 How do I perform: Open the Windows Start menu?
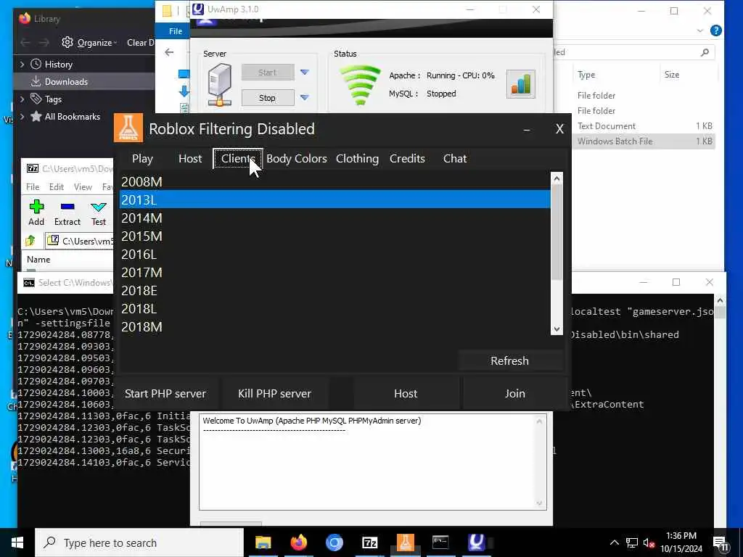(17, 542)
